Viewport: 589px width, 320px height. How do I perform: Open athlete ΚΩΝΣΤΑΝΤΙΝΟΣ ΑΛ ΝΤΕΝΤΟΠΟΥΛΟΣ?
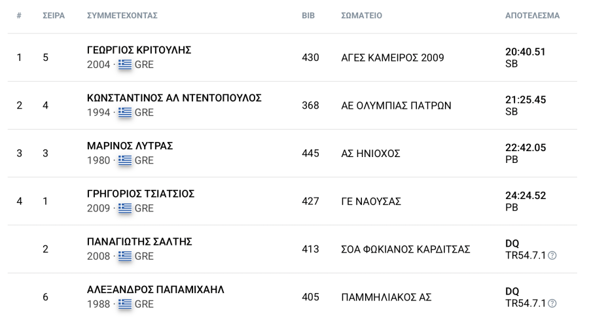click(x=174, y=98)
